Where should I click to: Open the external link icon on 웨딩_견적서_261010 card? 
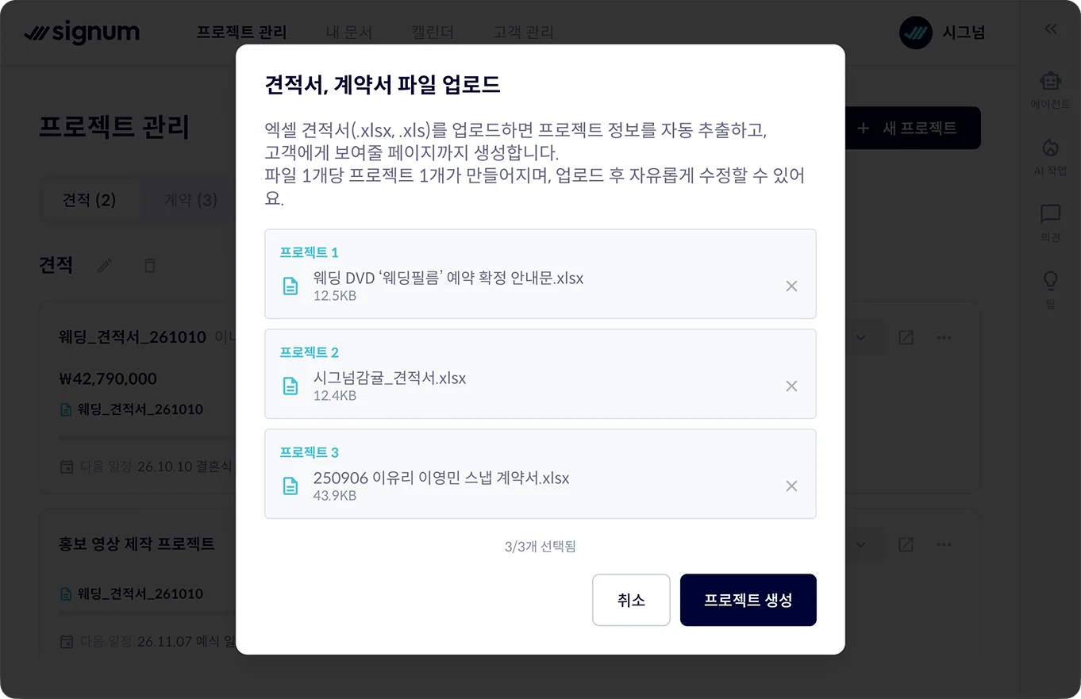906,336
